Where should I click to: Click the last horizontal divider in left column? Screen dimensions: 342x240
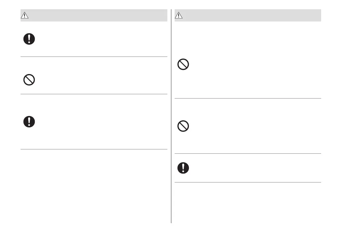tap(94, 149)
